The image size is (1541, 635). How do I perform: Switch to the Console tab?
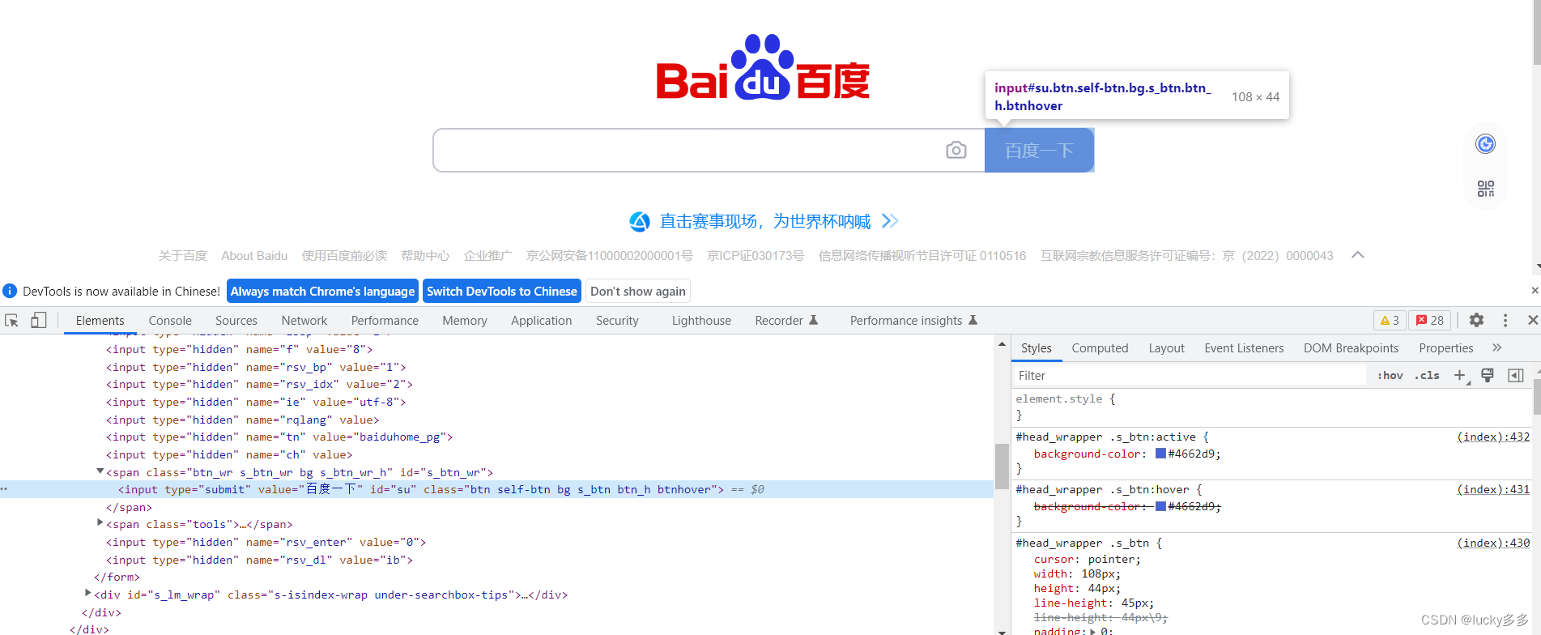tap(170, 321)
